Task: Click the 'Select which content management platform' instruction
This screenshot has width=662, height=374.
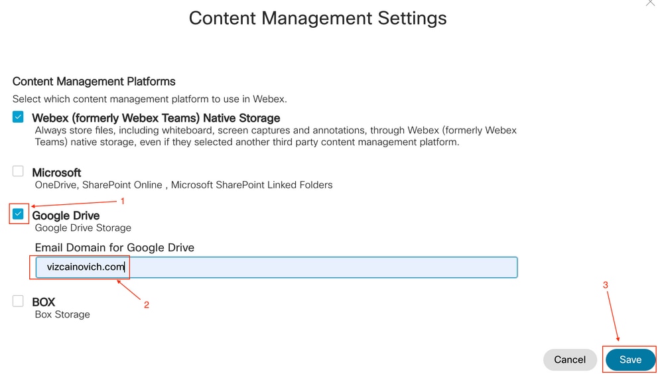Action: tap(149, 99)
